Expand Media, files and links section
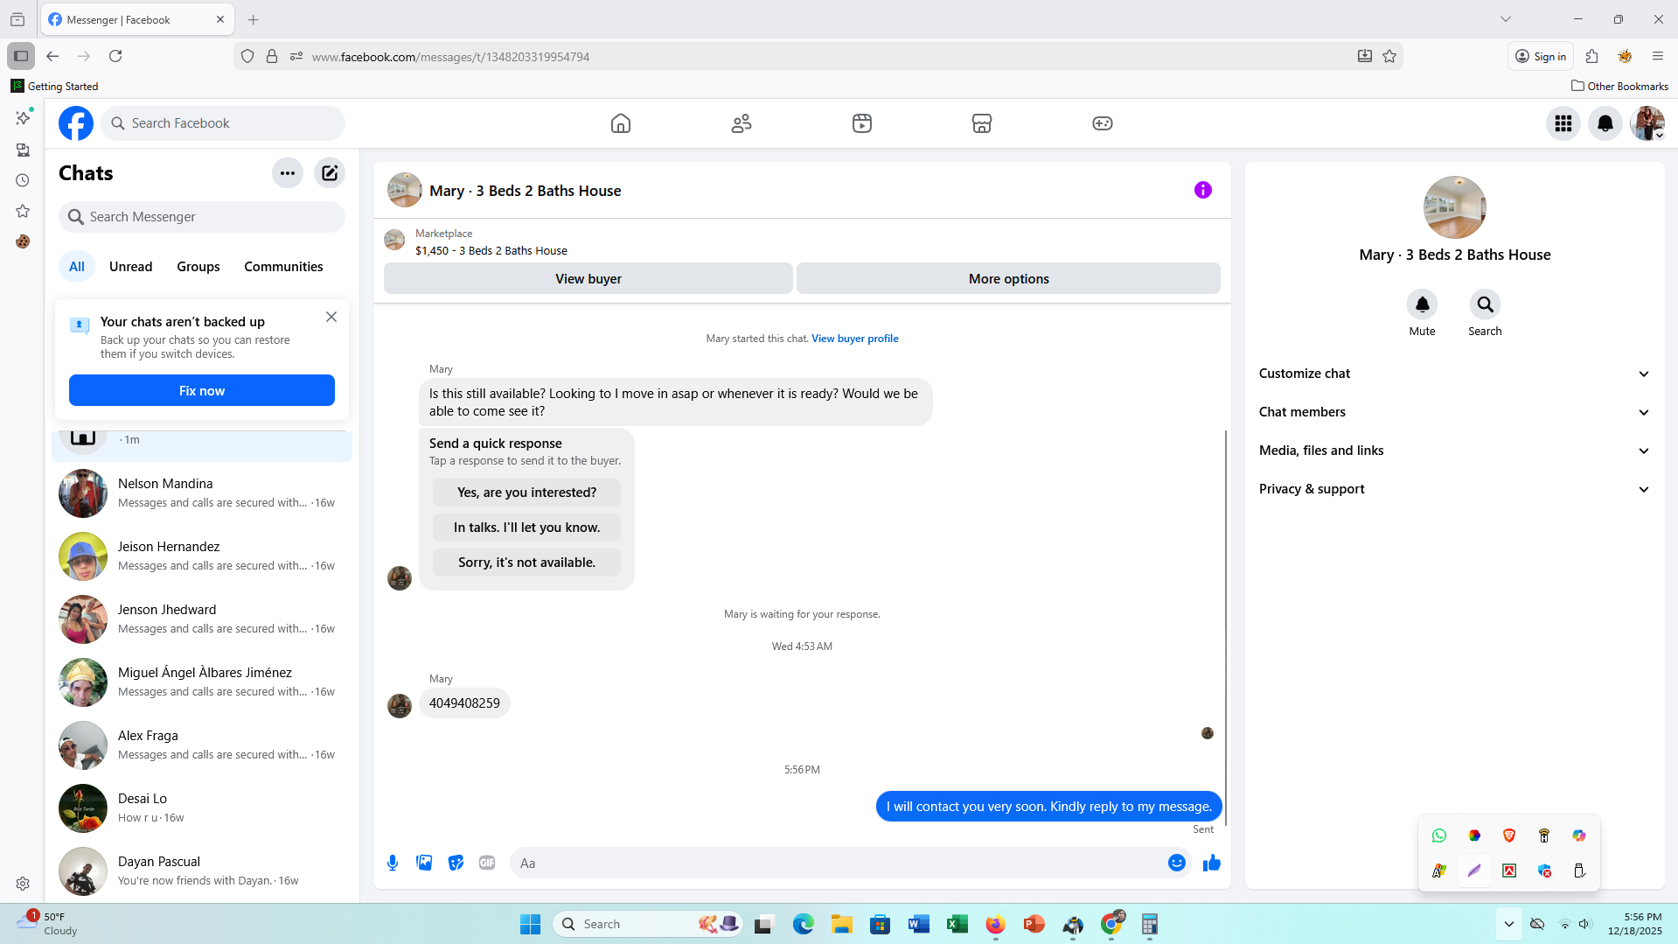1678x944 pixels. [x=1455, y=451]
